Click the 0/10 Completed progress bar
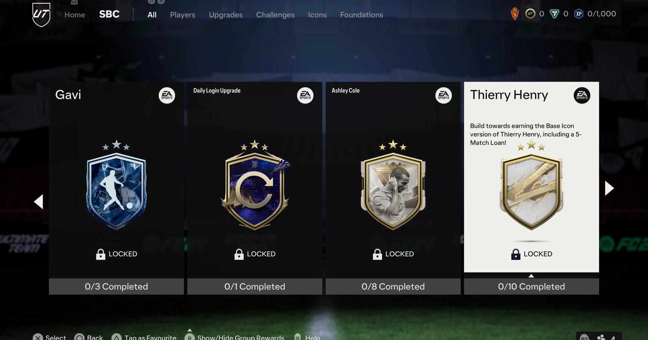 (531, 287)
